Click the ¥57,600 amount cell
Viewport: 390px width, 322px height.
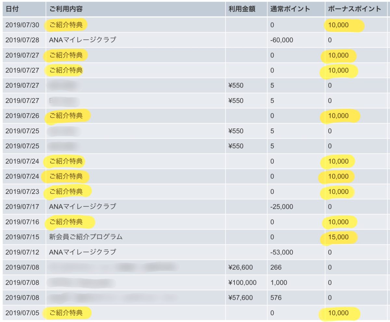click(x=240, y=297)
